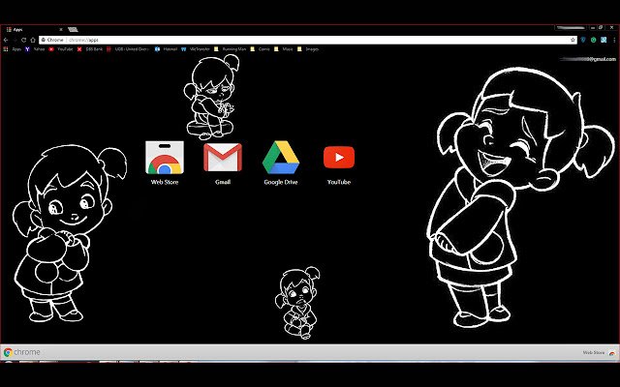This screenshot has width=620, height=387.
Task: Focus the address bar showing chrome://apps
Action: (310, 40)
